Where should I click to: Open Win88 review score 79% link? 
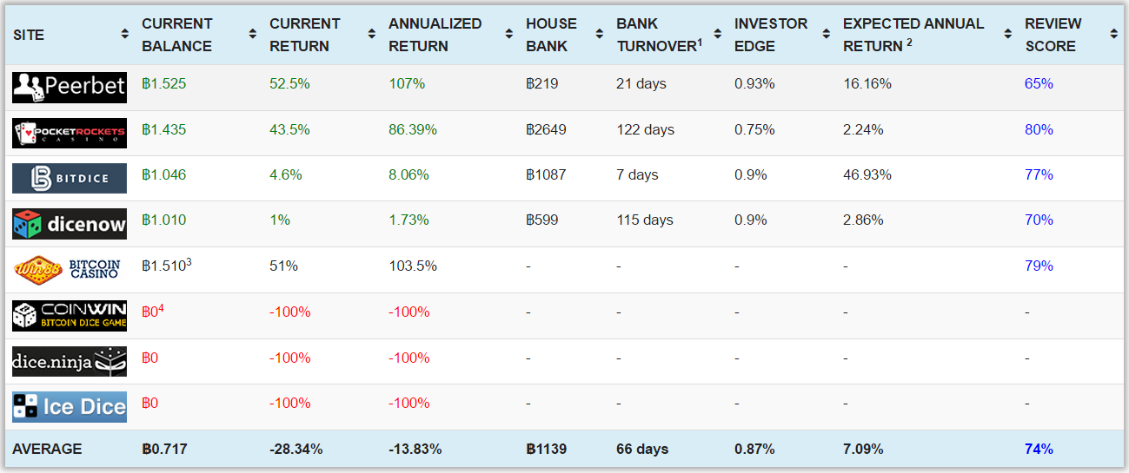(x=1039, y=266)
